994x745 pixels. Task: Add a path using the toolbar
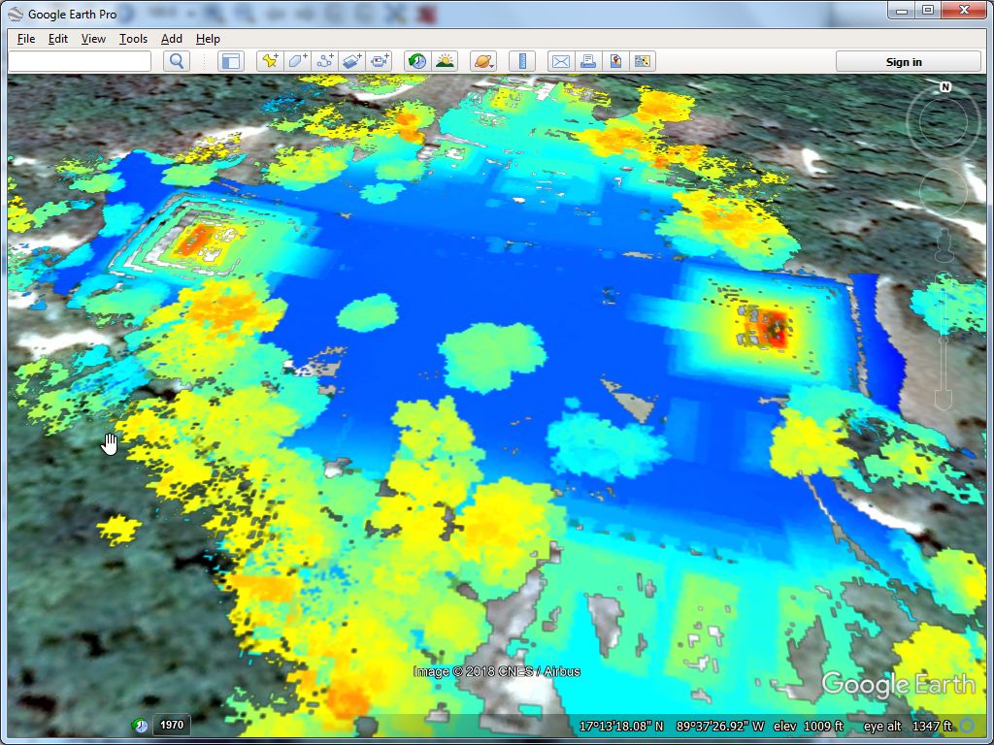tap(324, 61)
